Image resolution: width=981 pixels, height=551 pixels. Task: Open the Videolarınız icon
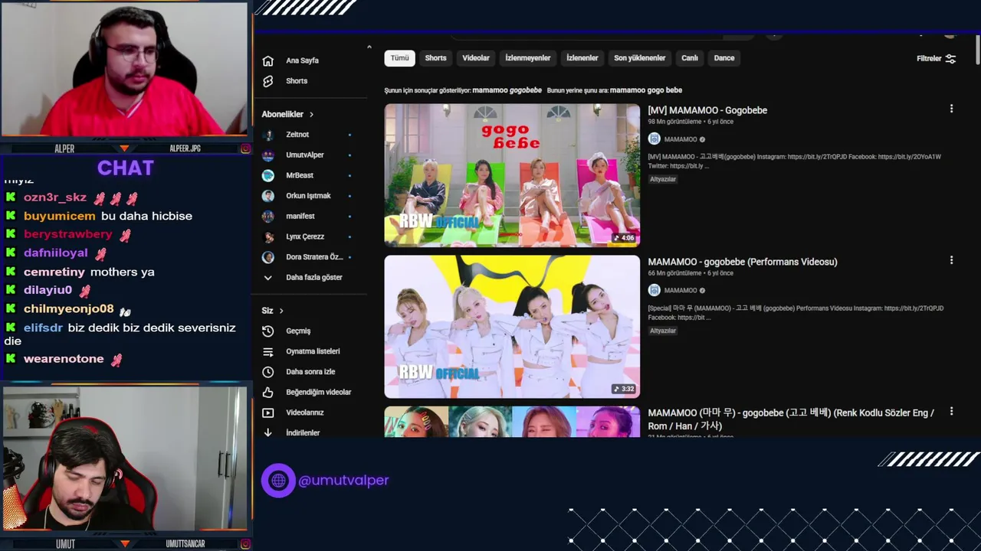267,412
